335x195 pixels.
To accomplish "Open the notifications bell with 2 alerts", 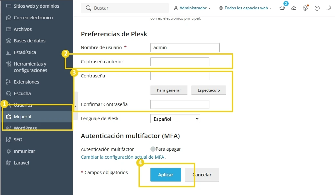I will 282,8.
